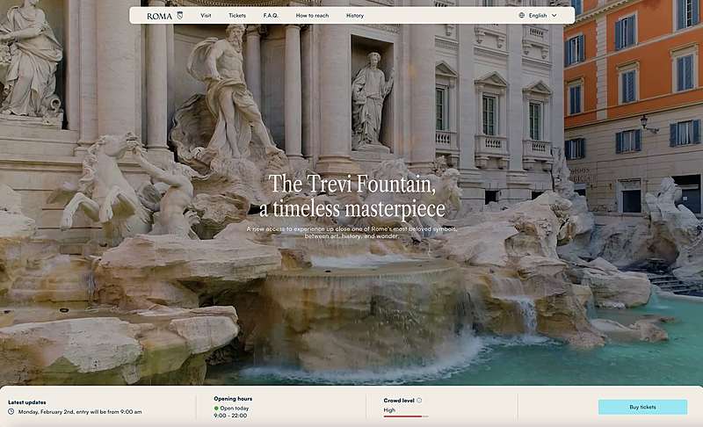This screenshot has width=703, height=427.
Task: Click the green open status dot
Action: pyautogui.click(x=217, y=409)
